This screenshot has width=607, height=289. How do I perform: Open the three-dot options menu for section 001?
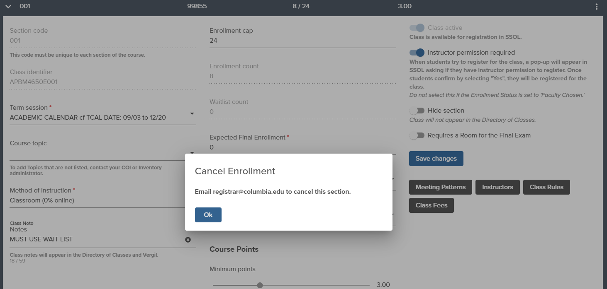coord(597,7)
